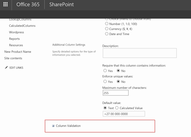
Task: Choose Calculated Value as default type
Action: click(117, 108)
